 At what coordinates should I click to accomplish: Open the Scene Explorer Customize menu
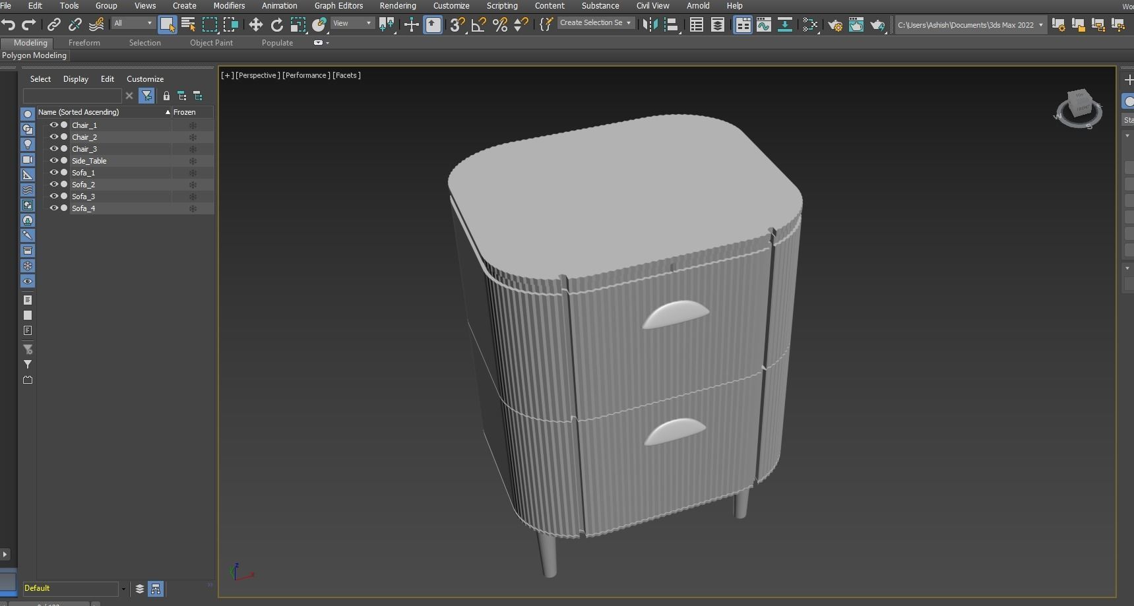(x=145, y=79)
